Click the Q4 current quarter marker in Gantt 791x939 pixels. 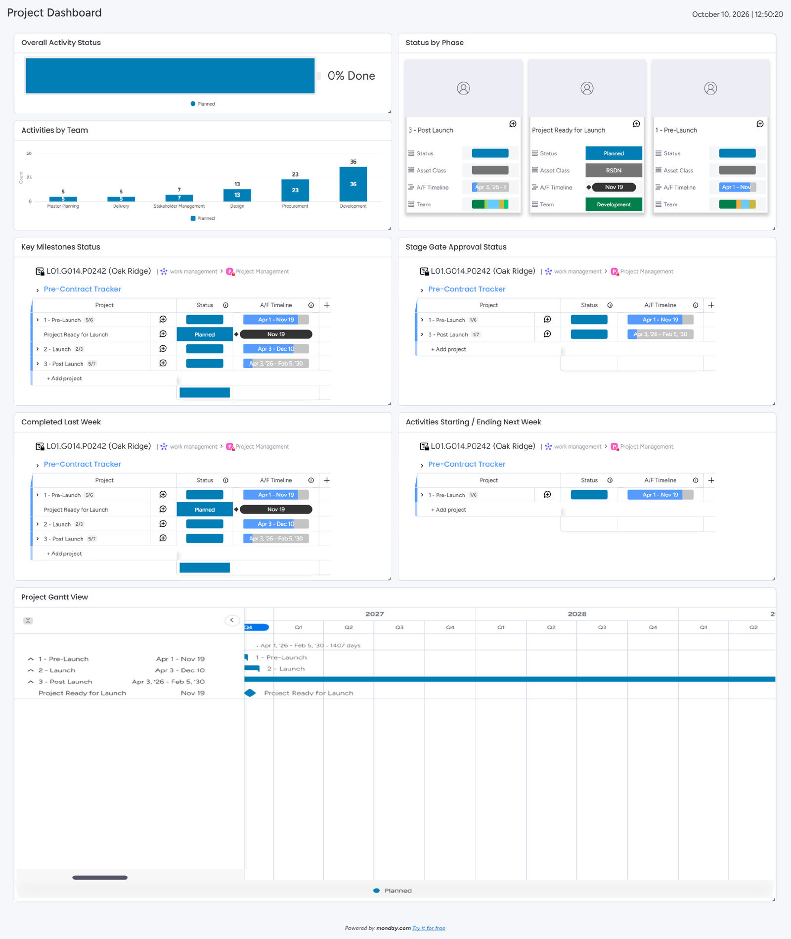pos(256,627)
